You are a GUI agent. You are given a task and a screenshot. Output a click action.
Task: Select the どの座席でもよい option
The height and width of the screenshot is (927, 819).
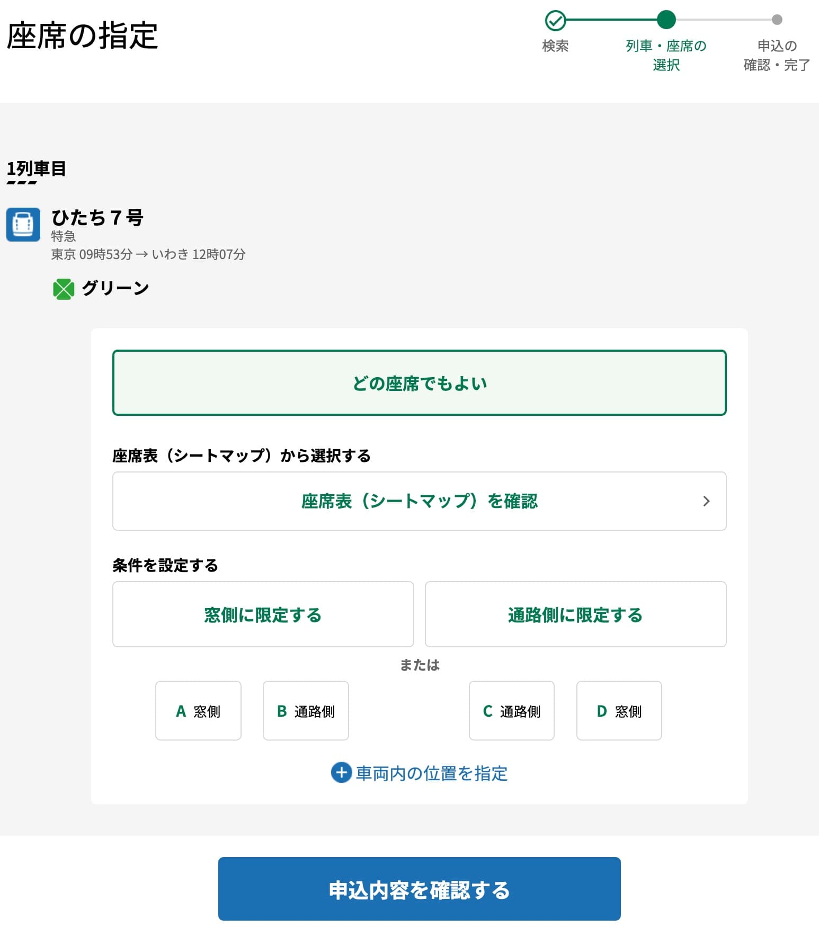419,382
